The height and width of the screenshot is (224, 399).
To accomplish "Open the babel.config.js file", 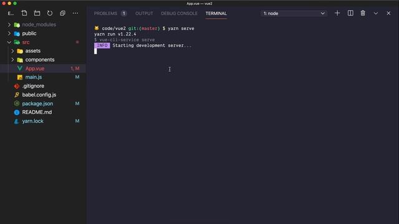I will click(39, 95).
